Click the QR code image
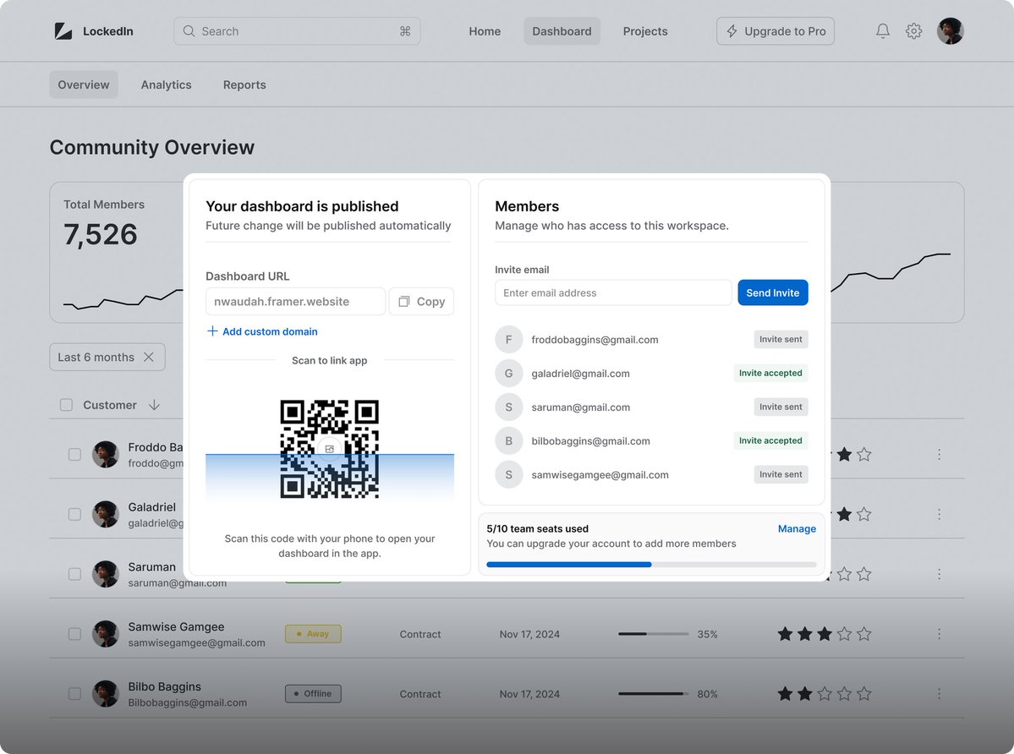Viewport: 1014px width, 754px height. point(329,449)
